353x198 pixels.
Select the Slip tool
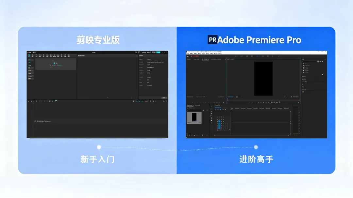coord(211,116)
